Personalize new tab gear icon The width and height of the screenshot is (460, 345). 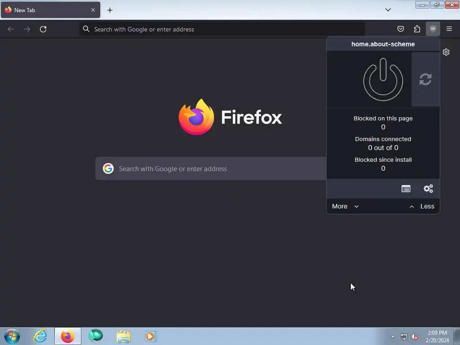point(446,52)
